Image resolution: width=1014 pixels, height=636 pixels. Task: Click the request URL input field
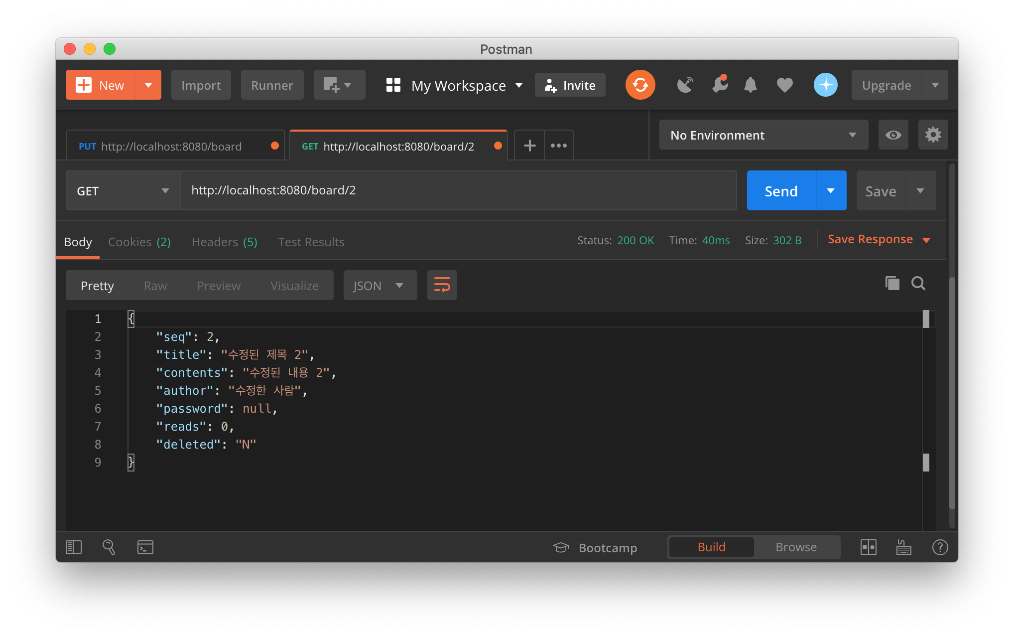tap(458, 190)
